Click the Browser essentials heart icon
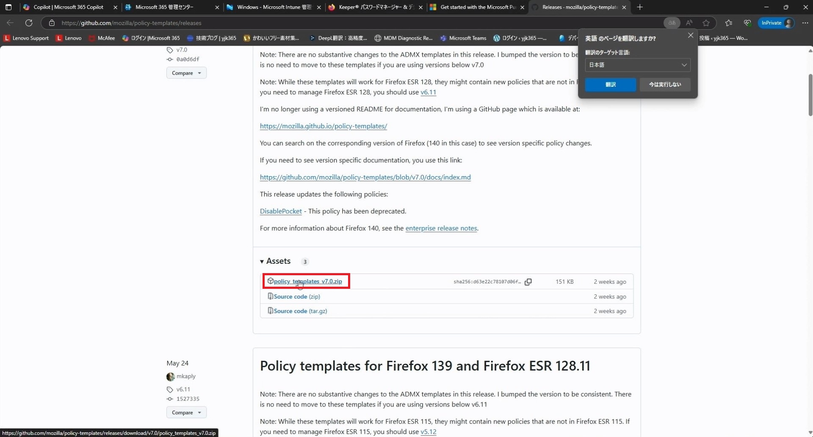Image resolution: width=813 pixels, height=437 pixels. (x=747, y=23)
